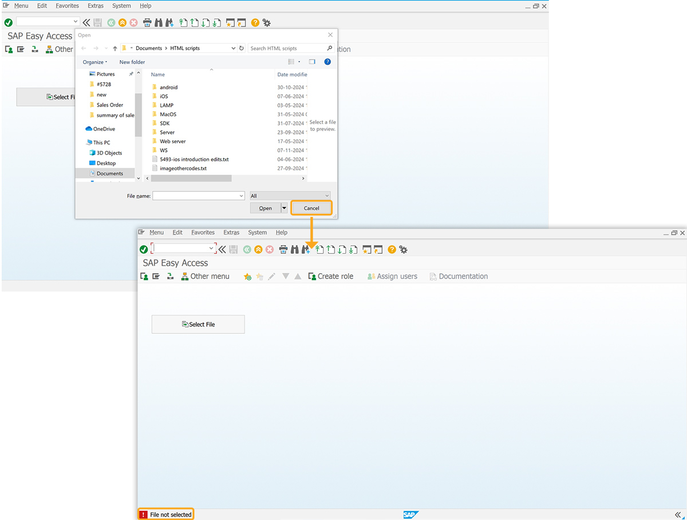Open Extras menu in lower SAP window
The image size is (687, 520).
[x=231, y=233]
